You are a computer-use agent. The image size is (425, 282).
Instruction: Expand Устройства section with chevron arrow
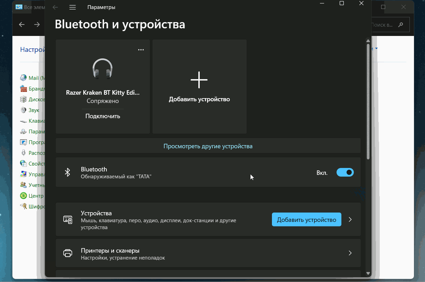[350, 219]
